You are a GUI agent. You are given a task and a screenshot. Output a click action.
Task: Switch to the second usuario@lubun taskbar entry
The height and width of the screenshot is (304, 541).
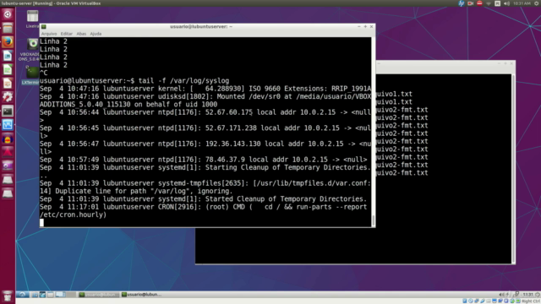coord(142,295)
